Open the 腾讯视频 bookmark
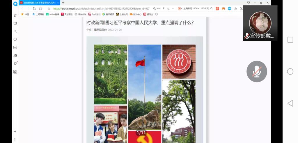This screenshot has height=143, width=298. coord(108,14)
